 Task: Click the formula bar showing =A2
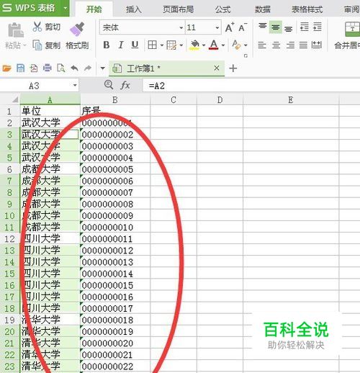[251, 86]
